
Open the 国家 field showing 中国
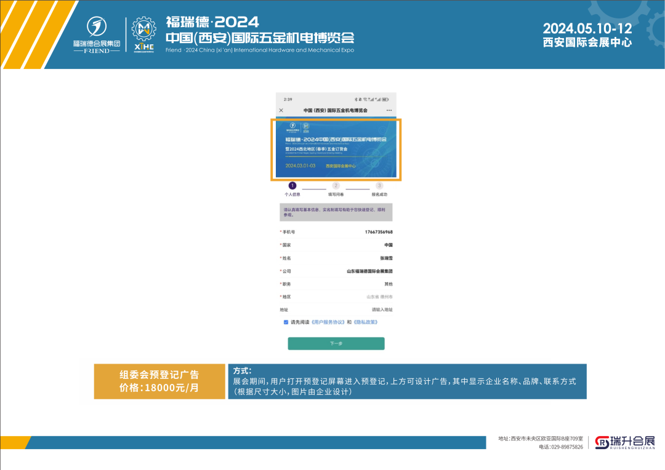coord(336,245)
